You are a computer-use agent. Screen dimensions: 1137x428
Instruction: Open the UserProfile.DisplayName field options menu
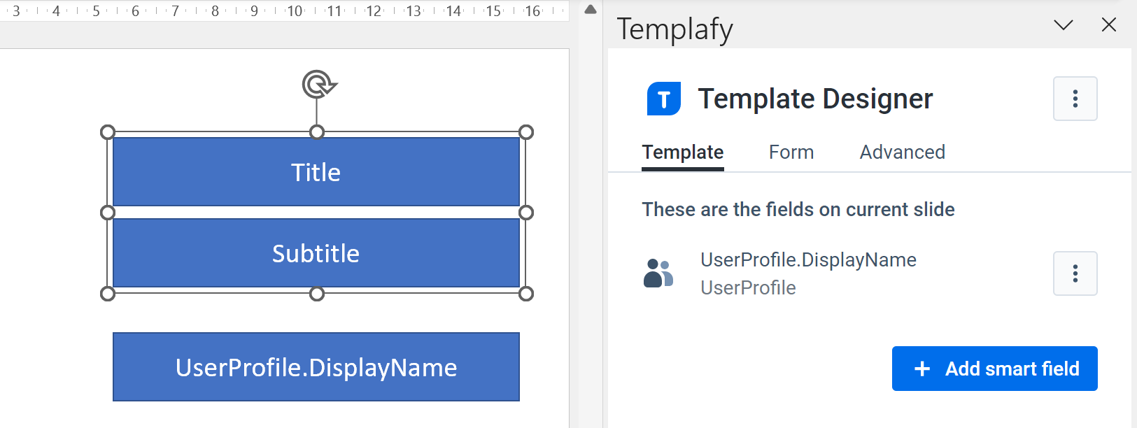1075,273
